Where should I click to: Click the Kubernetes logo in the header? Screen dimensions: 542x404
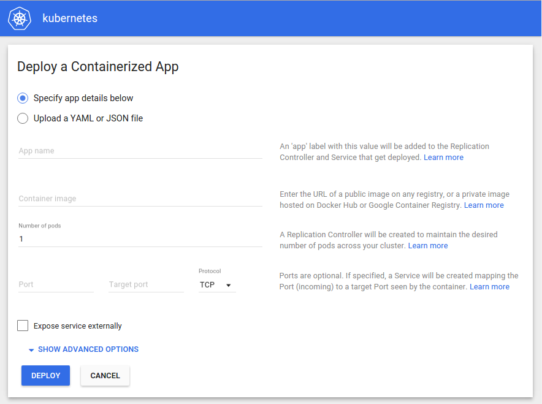19,18
